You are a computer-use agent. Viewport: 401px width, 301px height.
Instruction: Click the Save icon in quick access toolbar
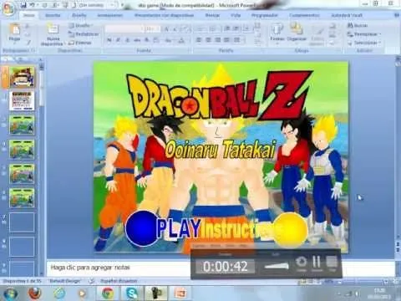click(x=23, y=5)
